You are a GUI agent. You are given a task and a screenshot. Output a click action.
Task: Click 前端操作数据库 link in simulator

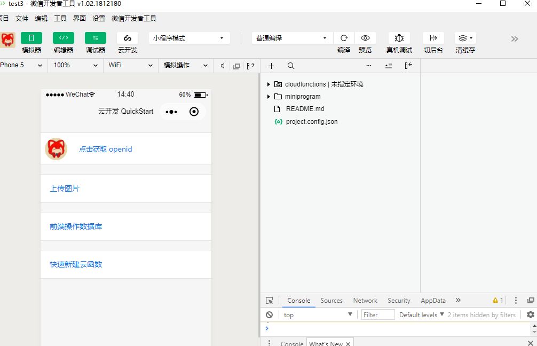click(76, 226)
